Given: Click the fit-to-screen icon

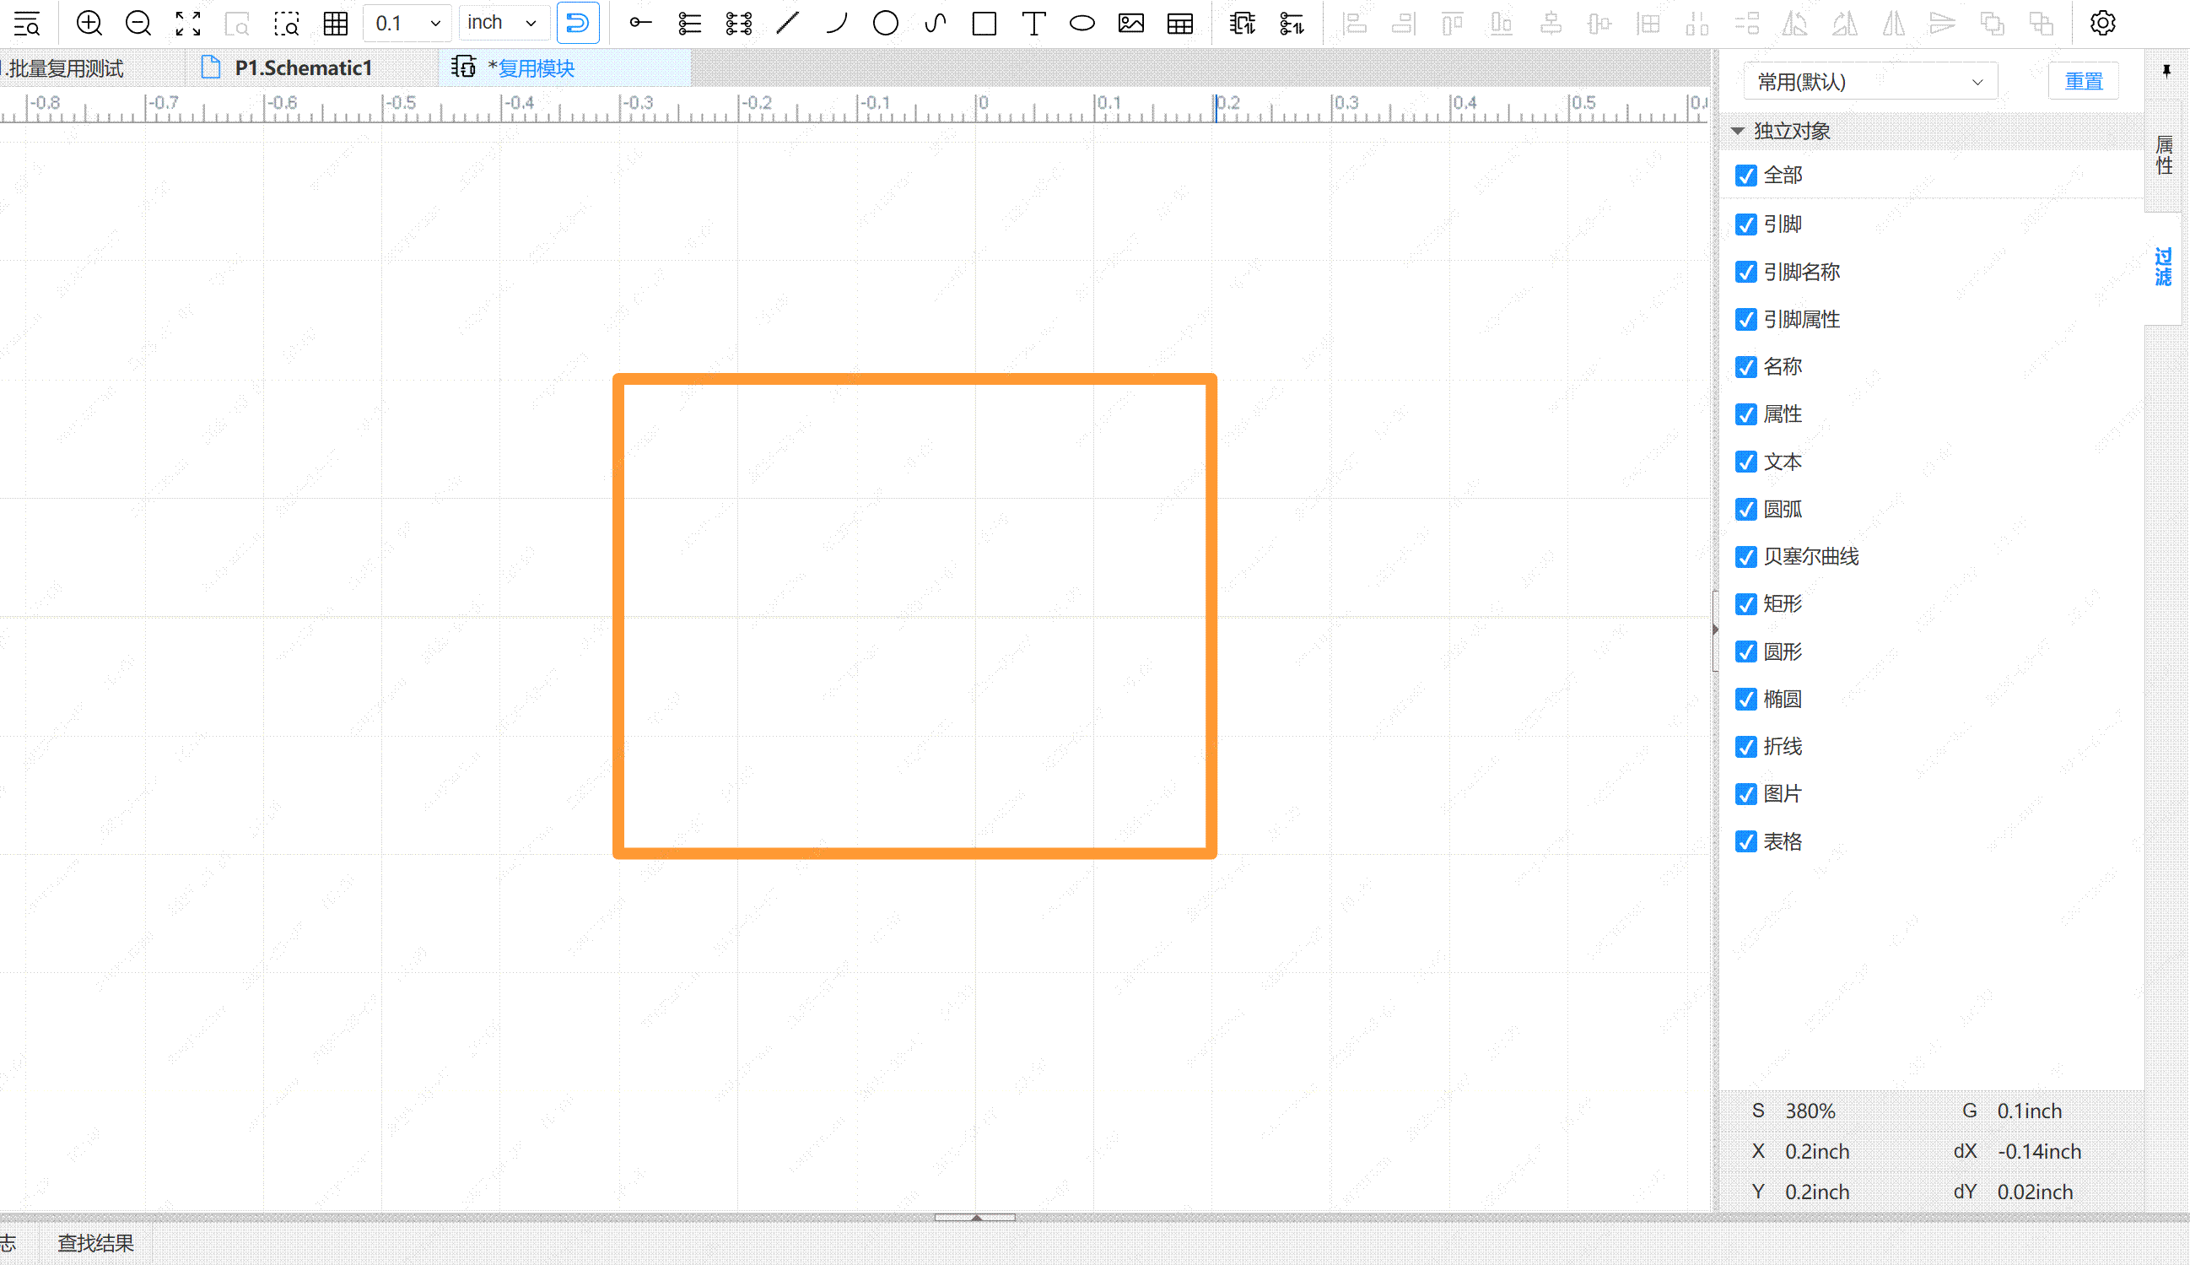Looking at the screenshot, I should click(187, 24).
